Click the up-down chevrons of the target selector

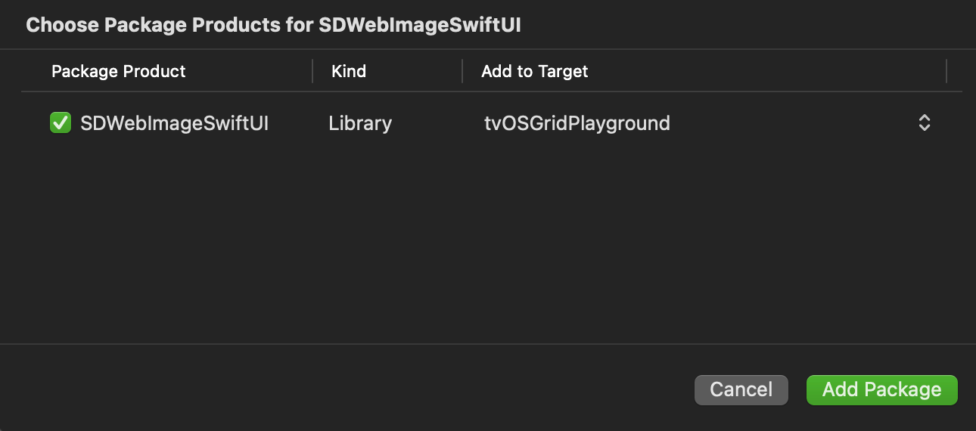click(x=924, y=122)
